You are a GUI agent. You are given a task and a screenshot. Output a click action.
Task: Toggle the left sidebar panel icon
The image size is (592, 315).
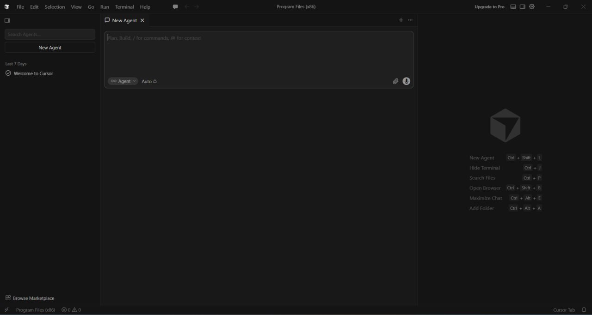coord(7,20)
